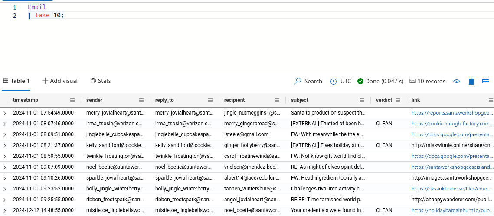Open the timestamp column menu icon
Image resolution: width=494 pixels, height=216 pixels.
pos(72,100)
